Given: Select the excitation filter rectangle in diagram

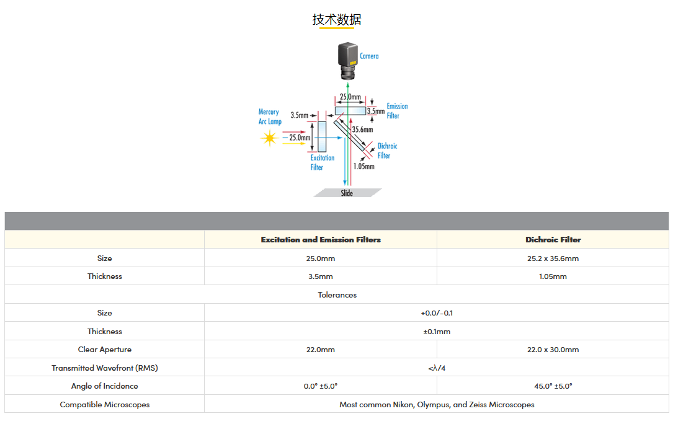Looking at the screenshot, I should click(x=322, y=137).
